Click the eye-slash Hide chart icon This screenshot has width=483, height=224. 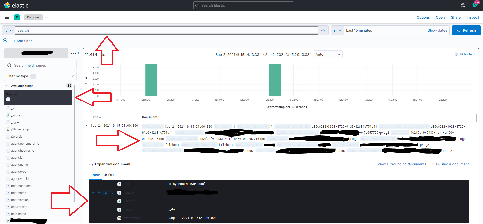tap(456, 54)
